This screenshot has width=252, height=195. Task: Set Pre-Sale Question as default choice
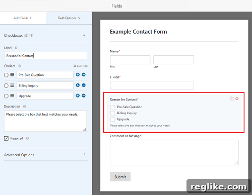coord(6,75)
